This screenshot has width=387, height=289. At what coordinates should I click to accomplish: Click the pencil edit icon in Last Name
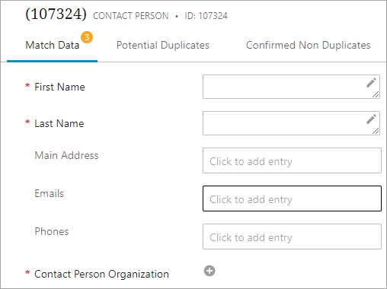click(371, 119)
